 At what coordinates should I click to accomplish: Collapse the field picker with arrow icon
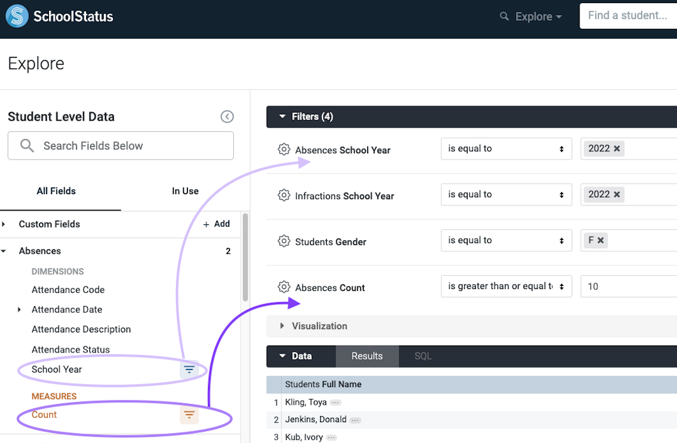(x=227, y=117)
